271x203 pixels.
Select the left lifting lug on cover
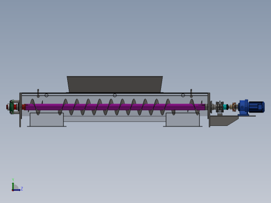tap(38, 93)
